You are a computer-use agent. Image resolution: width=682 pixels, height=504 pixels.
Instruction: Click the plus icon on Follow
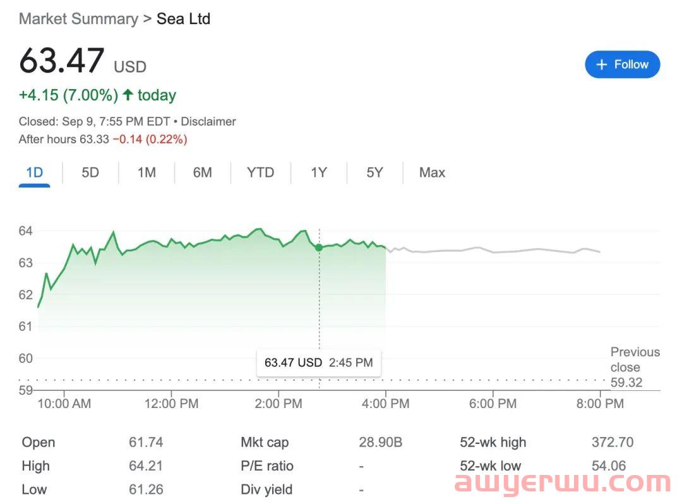click(602, 64)
